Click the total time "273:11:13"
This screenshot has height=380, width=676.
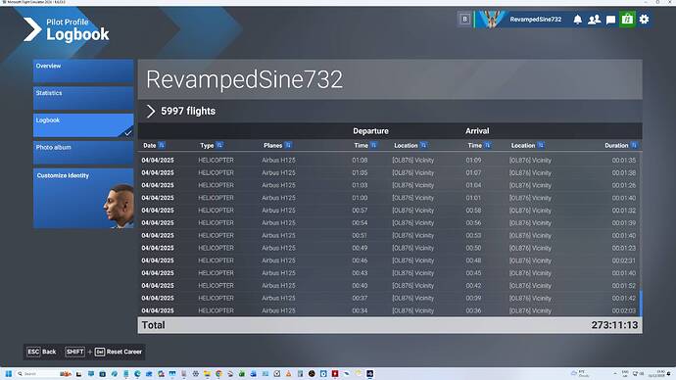614,325
